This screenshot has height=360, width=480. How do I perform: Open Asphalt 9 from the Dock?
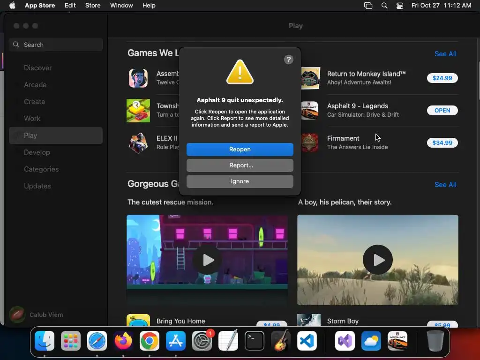tap(397, 341)
